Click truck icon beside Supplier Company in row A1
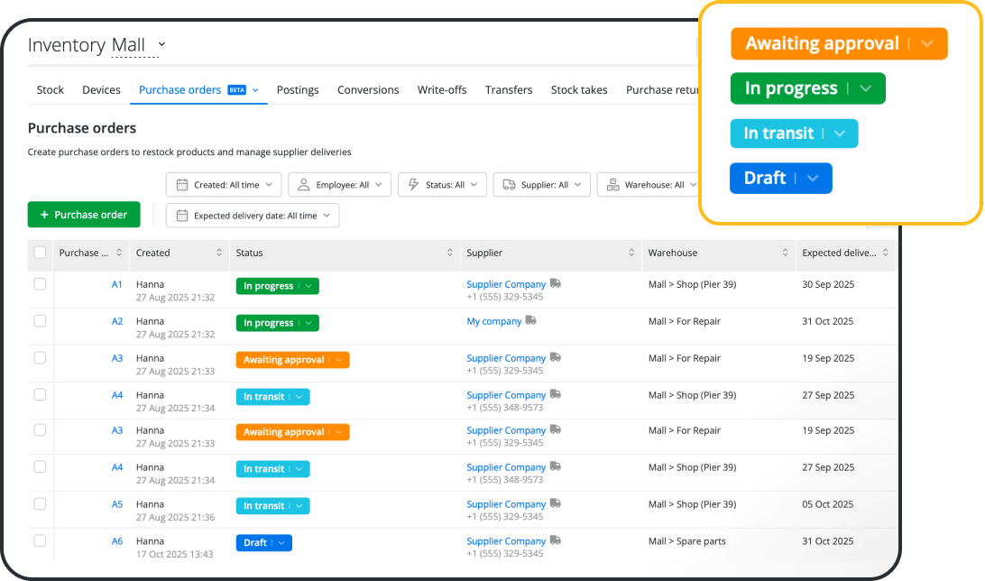Image resolution: width=985 pixels, height=581 pixels. pyautogui.click(x=555, y=282)
